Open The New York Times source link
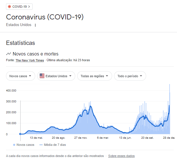This screenshot has width=177, height=161. (x=30, y=60)
